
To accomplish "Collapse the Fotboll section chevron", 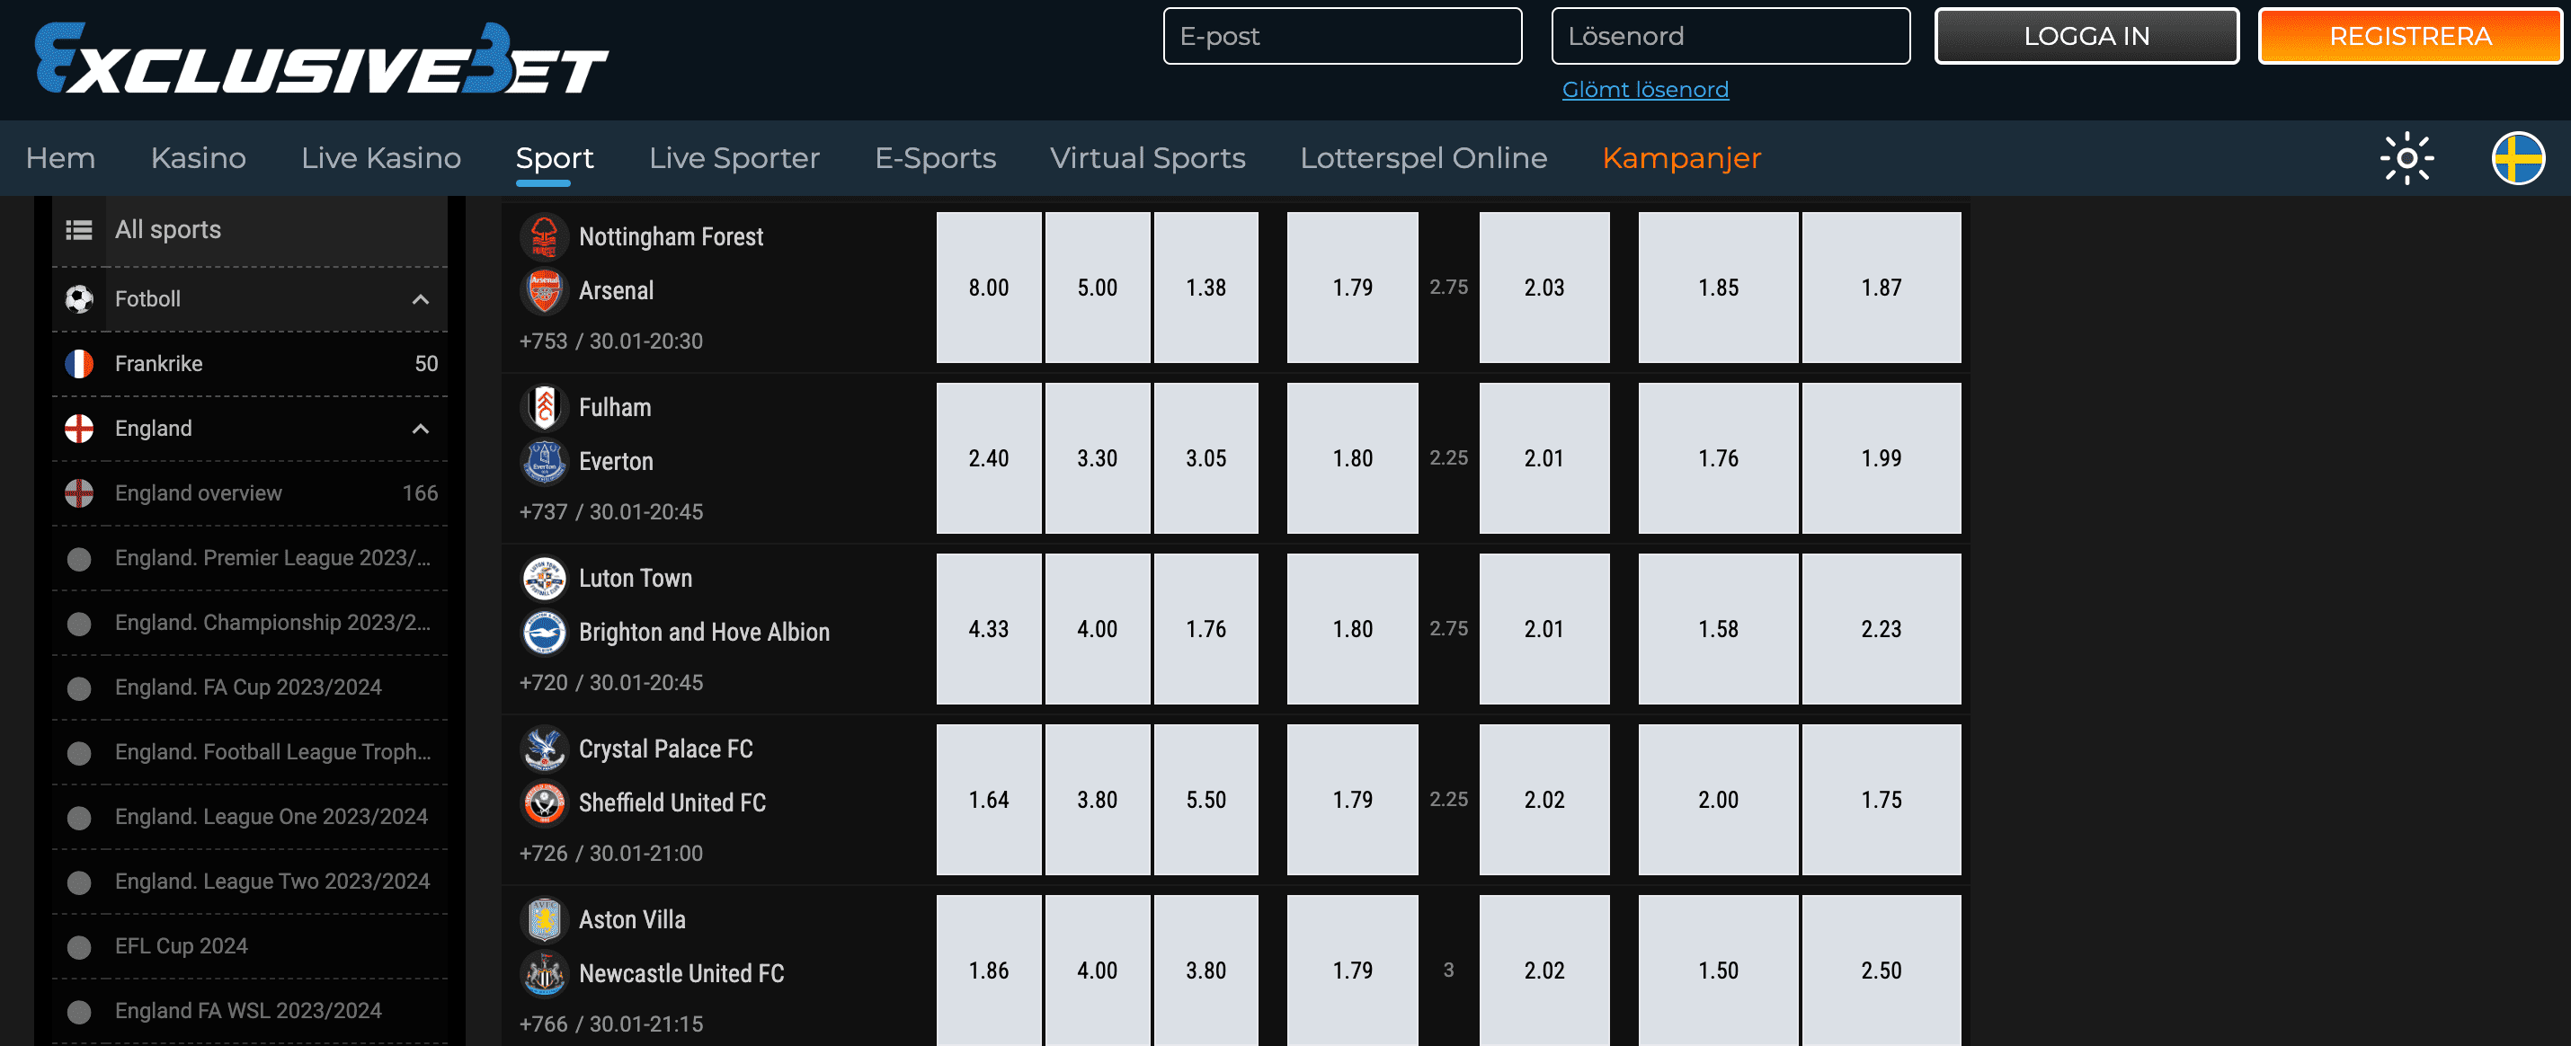I will point(420,299).
